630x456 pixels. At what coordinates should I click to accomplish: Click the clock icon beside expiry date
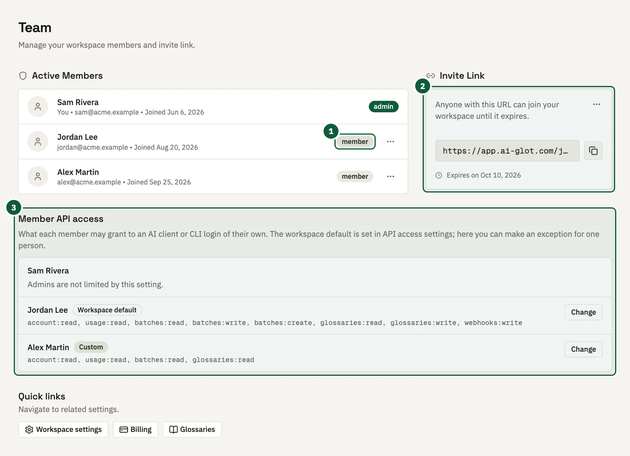point(439,175)
